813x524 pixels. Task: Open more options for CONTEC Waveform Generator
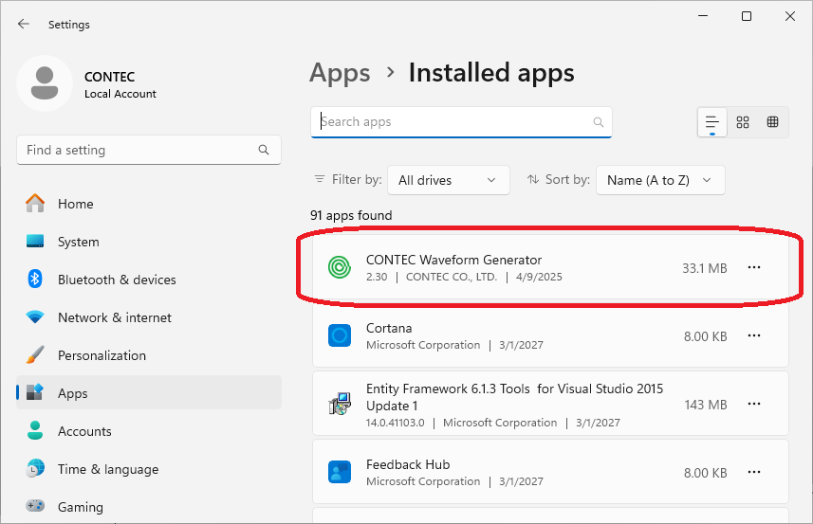754,267
